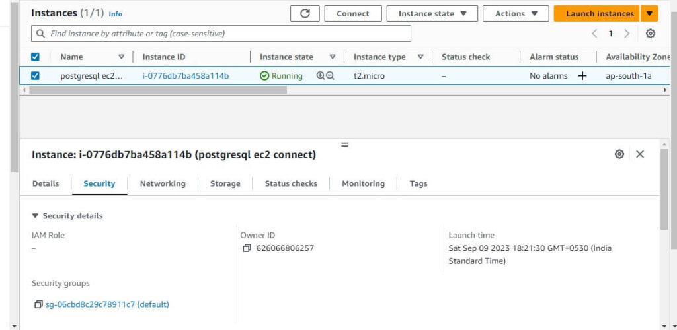This screenshot has height=330, width=677.
Task: Click the Owner ID number 626066806257
Action: (285, 248)
